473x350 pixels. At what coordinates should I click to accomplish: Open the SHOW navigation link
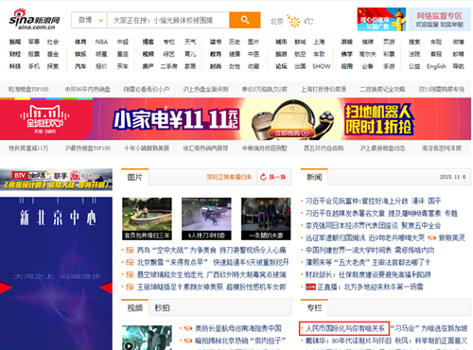point(322,66)
